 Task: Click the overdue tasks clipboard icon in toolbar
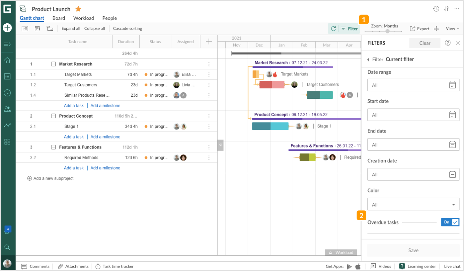[x=37, y=29]
